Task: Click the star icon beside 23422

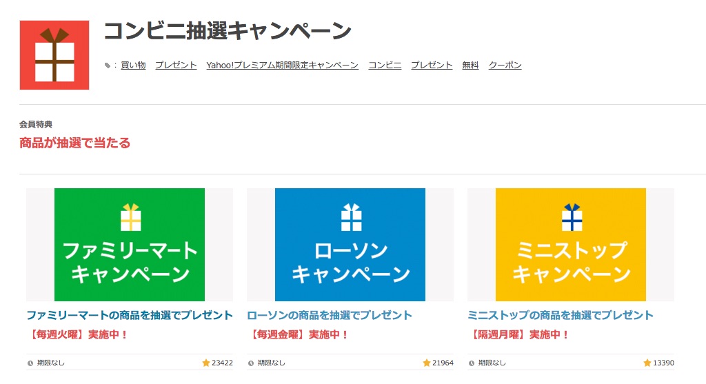Action: (205, 363)
